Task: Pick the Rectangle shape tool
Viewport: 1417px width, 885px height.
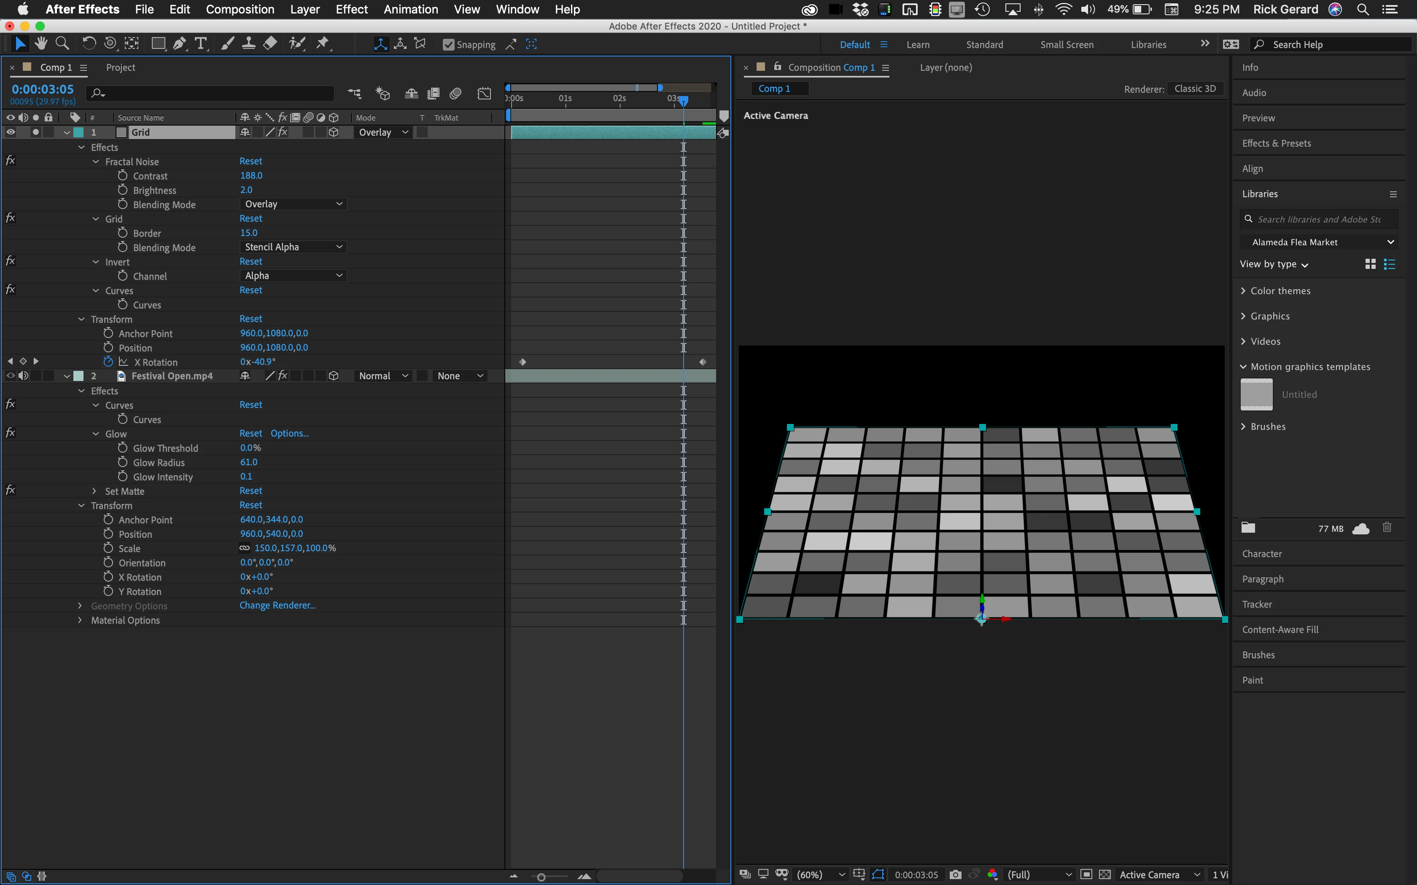Action: [x=157, y=44]
